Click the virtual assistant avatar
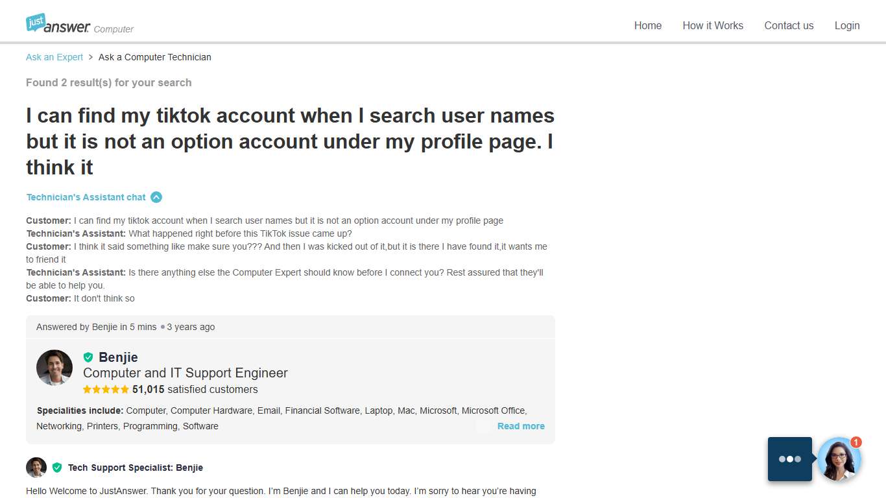Image resolution: width=886 pixels, height=498 pixels. pos(839,460)
